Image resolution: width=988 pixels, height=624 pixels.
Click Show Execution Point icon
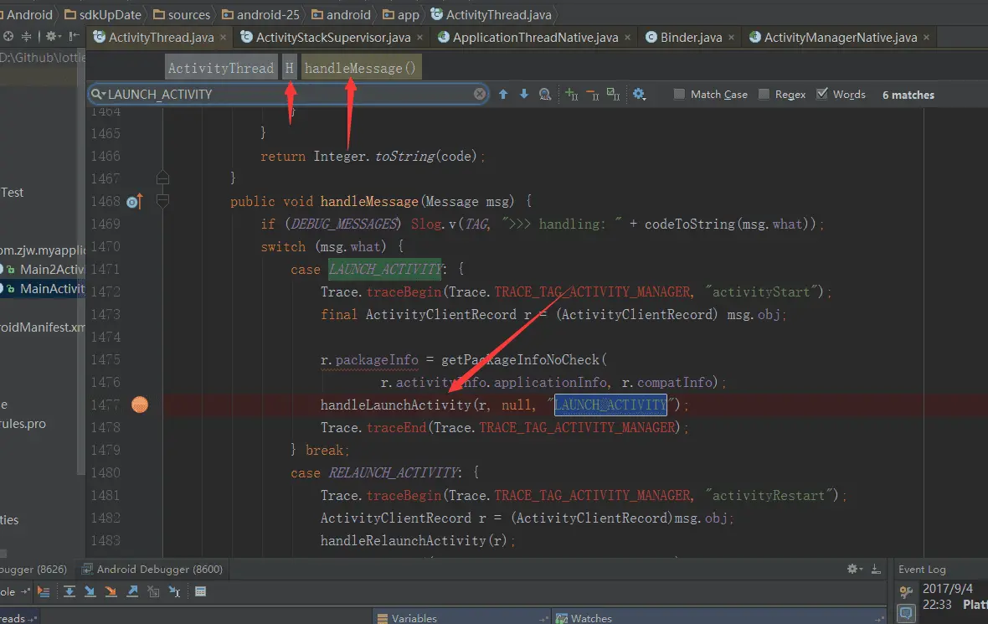(x=44, y=591)
